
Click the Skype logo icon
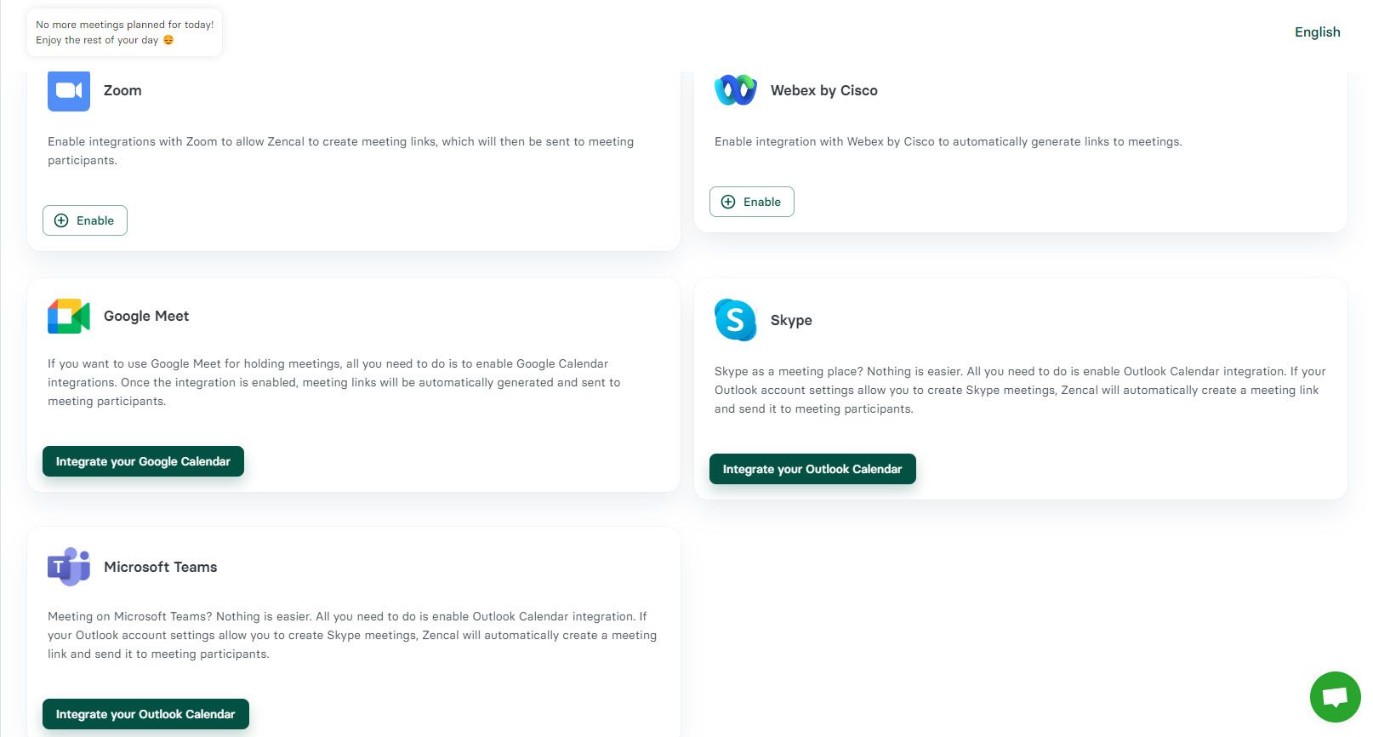click(x=736, y=320)
